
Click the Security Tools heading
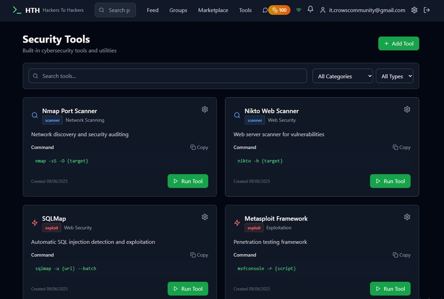click(x=56, y=39)
